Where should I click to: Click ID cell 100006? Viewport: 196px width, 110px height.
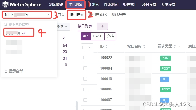(x=106, y=89)
